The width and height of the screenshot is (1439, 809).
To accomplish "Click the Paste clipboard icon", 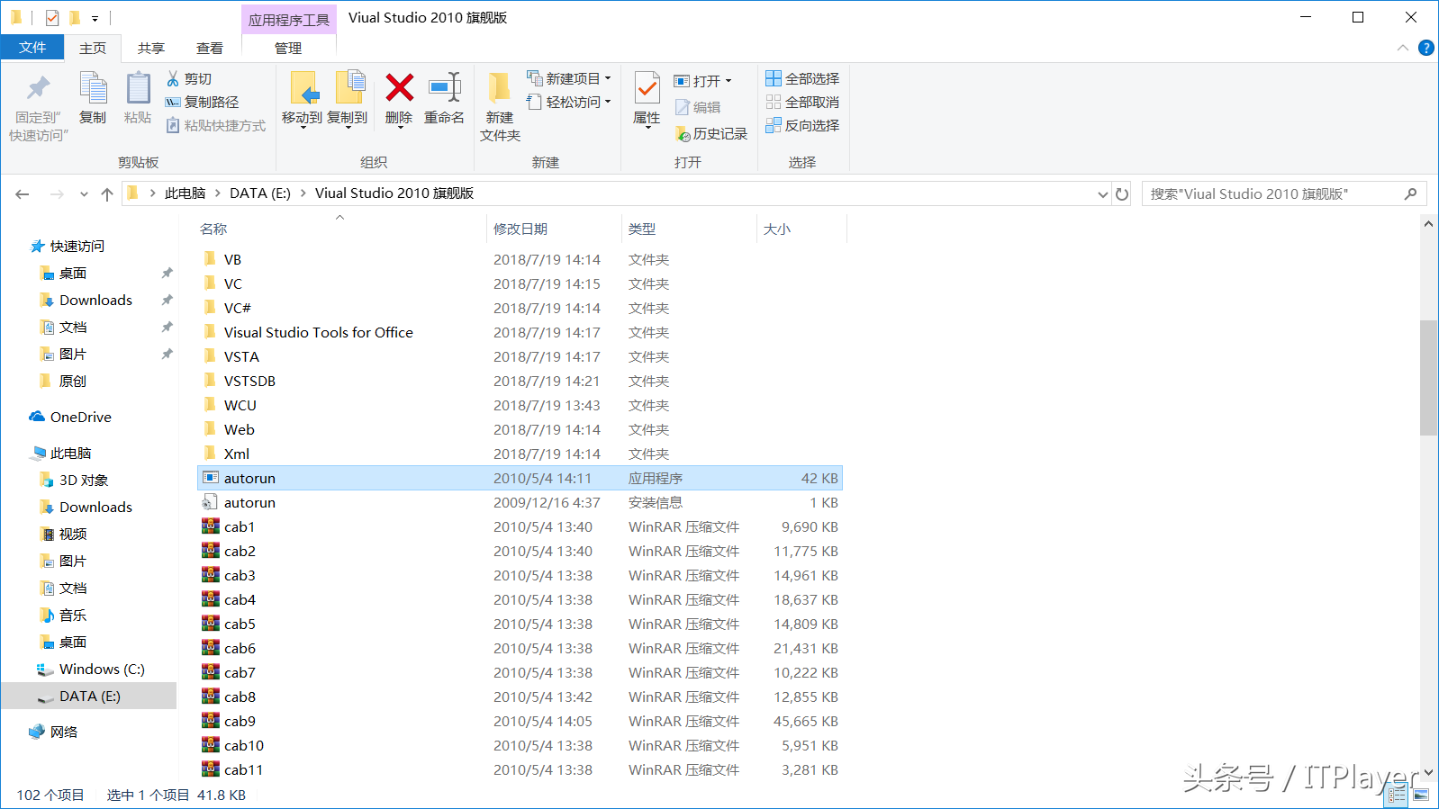I will (138, 88).
